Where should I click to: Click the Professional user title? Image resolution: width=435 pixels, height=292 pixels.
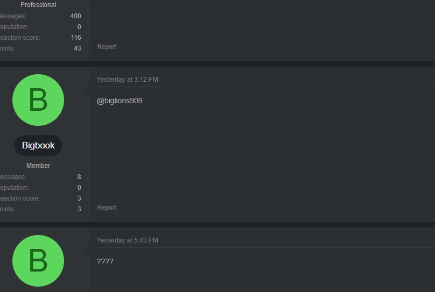click(x=38, y=5)
